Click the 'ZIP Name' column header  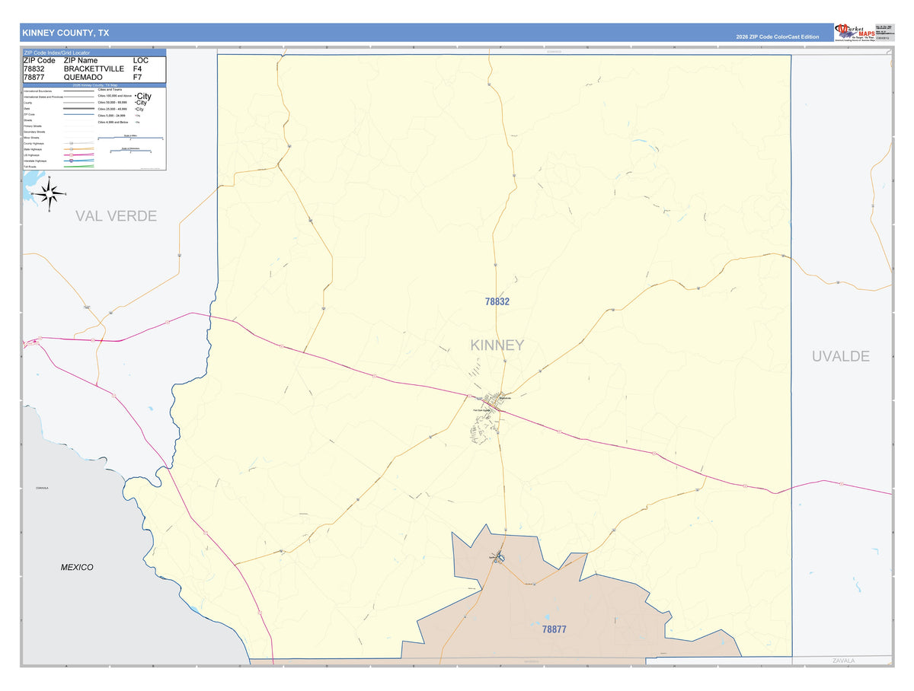click(81, 60)
